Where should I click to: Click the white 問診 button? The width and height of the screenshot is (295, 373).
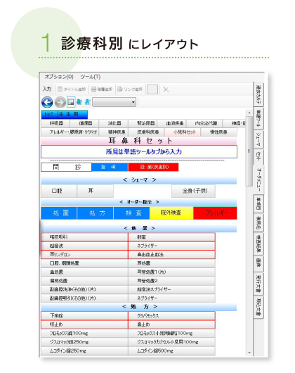click(x=66, y=167)
